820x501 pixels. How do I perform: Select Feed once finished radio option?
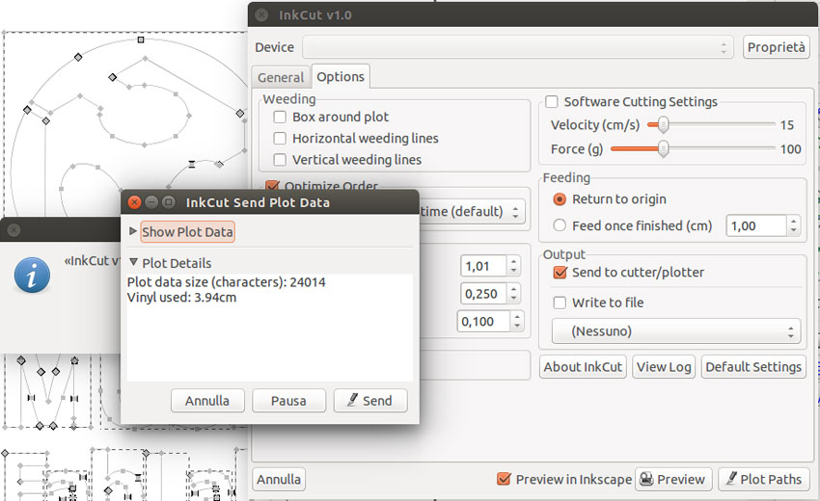coord(560,225)
